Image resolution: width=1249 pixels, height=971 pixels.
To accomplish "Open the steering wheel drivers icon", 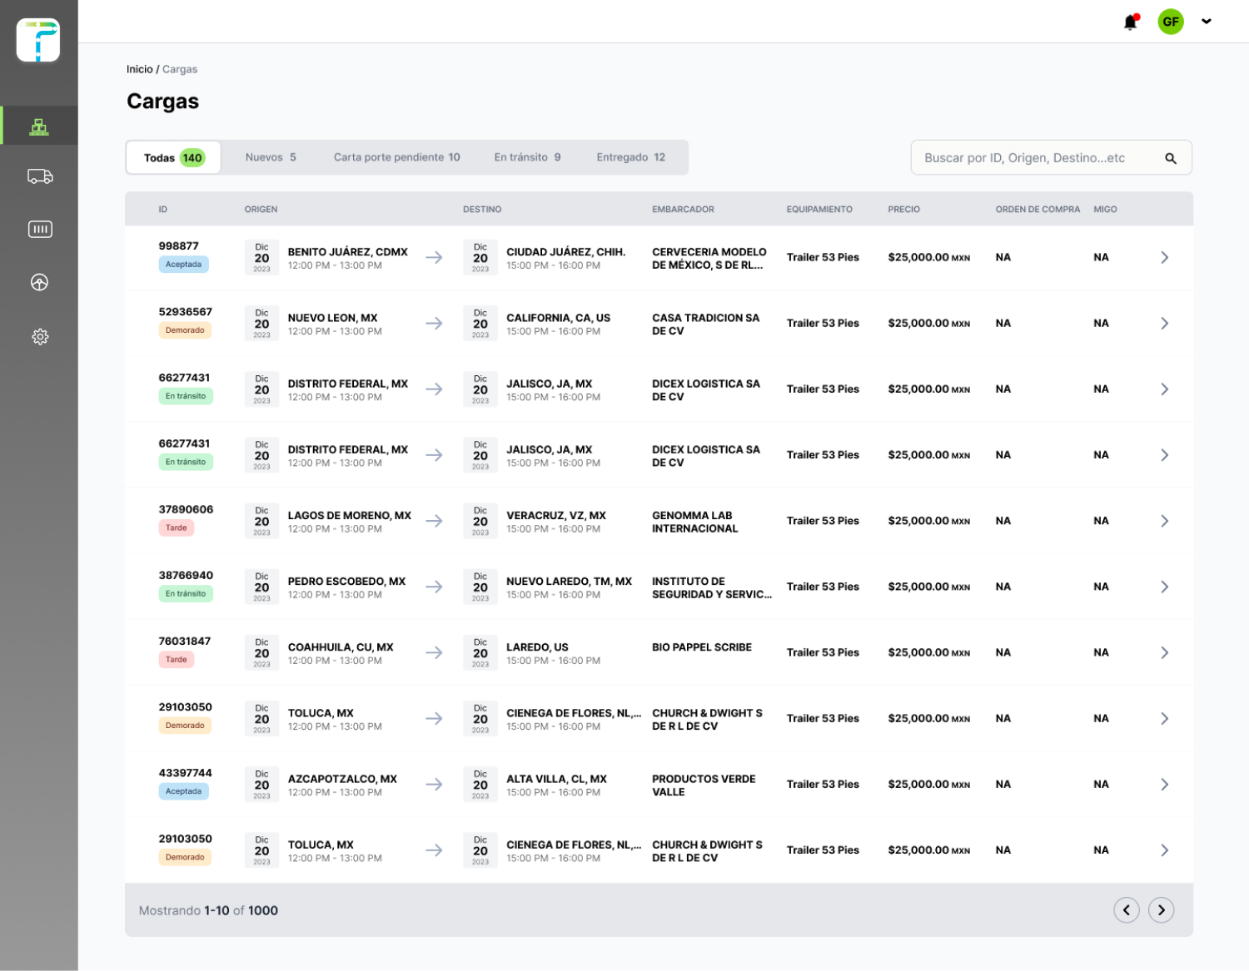I will pyautogui.click(x=39, y=283).
